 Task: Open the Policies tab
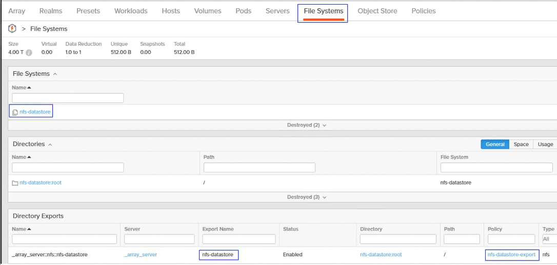pos(424,11)
